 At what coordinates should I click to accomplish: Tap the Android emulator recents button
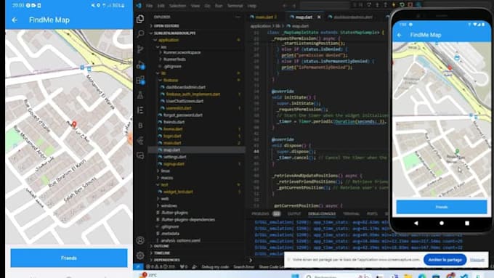click(x=467, y=223)
